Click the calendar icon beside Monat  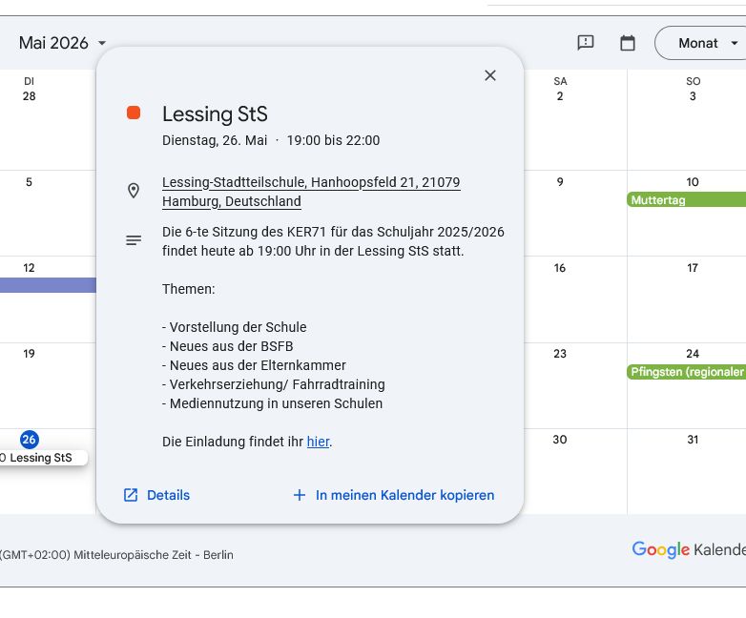click(x=628, y=43)
